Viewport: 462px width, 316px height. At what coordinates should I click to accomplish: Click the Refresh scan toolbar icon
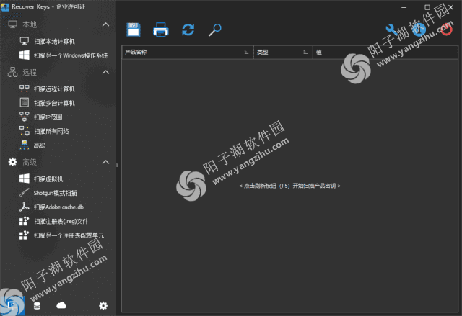click(x=188, y=30)
